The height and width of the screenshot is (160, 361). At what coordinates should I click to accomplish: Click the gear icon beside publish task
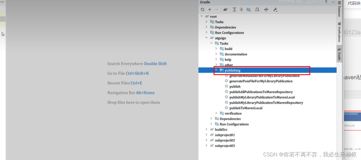pyautogui.click(x=227, y=86)
